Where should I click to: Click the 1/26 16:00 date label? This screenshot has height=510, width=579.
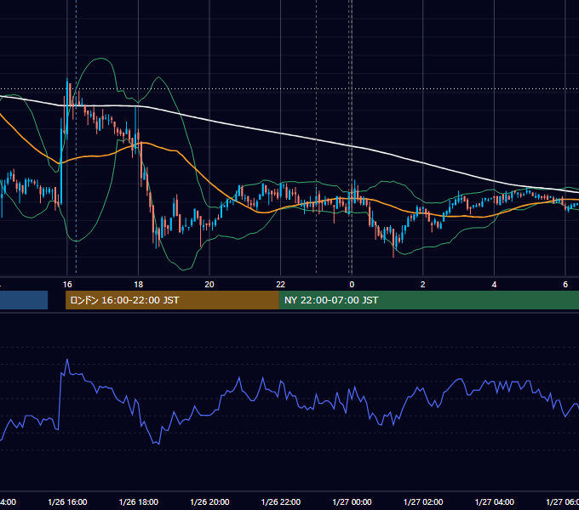click(x=67, y=501)
